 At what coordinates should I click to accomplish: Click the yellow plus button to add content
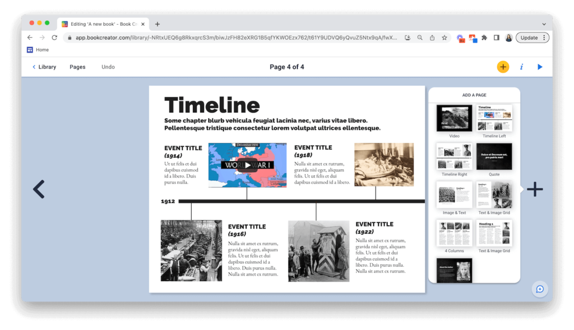[503, 67]
